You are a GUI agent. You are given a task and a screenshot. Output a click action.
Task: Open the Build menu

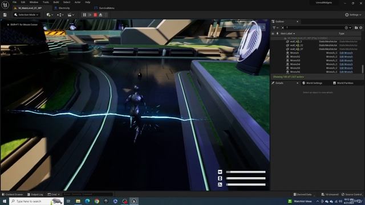(56, 2)
